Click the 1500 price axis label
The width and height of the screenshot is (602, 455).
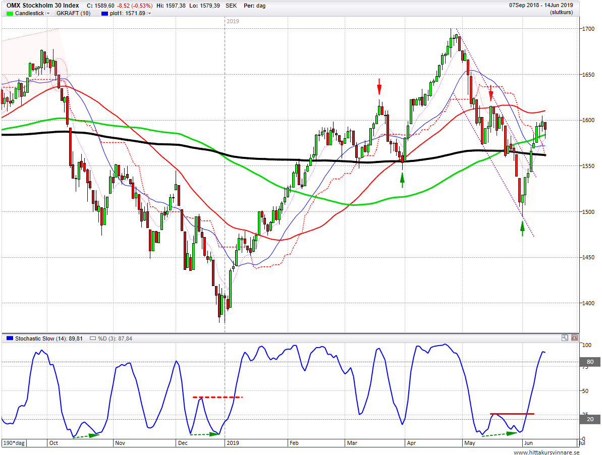(x=588, y=212)
